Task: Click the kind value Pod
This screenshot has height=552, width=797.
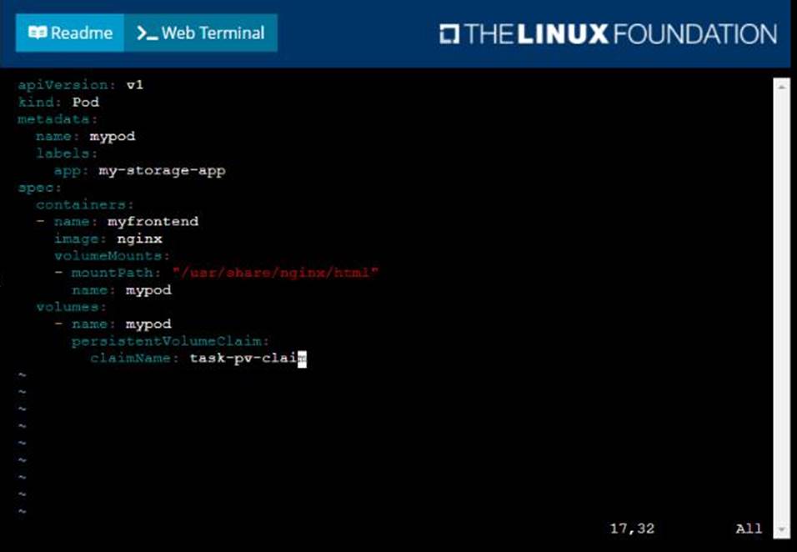Action: [85, 103]
